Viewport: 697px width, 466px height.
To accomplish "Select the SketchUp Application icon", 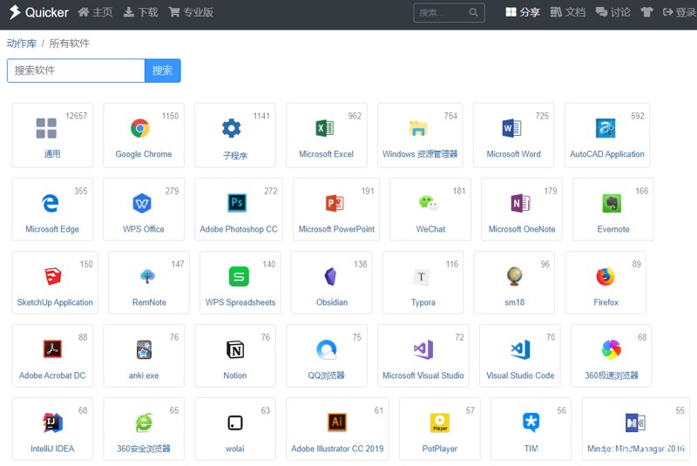I will [53, 276].
